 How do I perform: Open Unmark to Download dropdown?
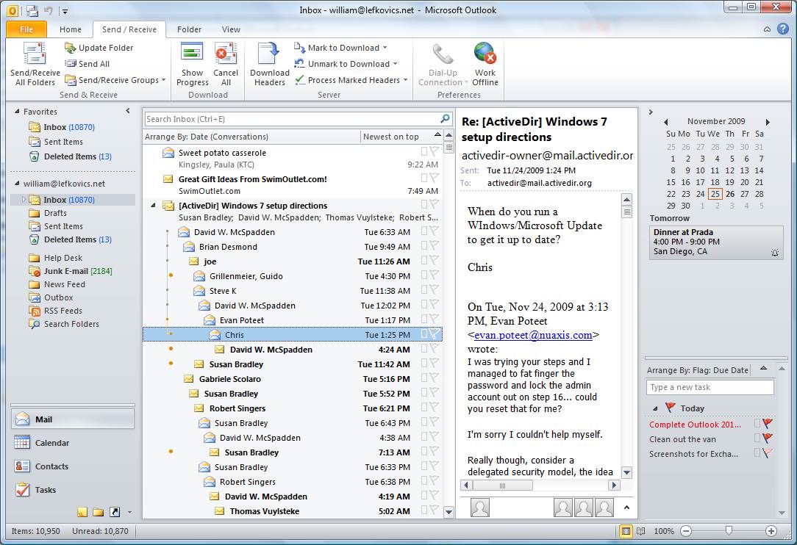point(346,63)
